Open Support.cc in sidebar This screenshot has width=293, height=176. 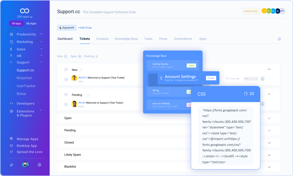tap(25, 70)
